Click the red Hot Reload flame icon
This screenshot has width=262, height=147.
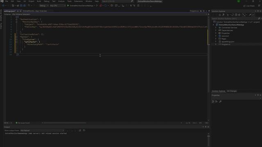pyautogui.click(x=101, y=6)
